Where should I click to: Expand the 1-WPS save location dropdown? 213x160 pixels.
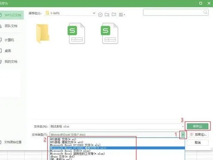pyautogui.click(x=94, y=13)
